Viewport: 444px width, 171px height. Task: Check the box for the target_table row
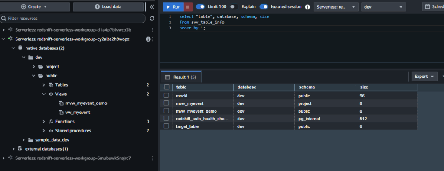pos(166,126)
